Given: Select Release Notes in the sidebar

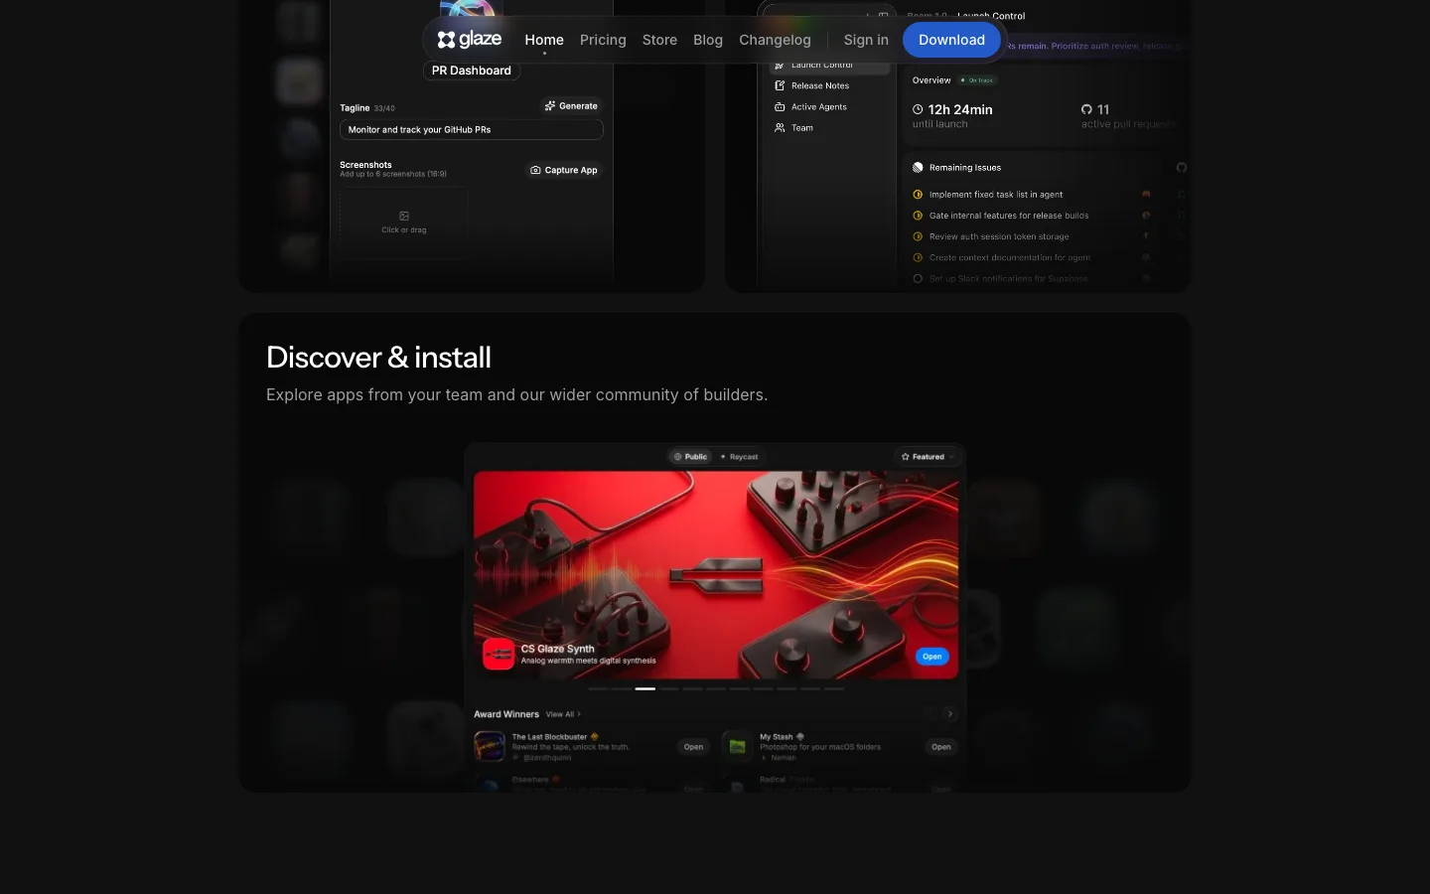Looking at the screenshot, I should 820,85.
